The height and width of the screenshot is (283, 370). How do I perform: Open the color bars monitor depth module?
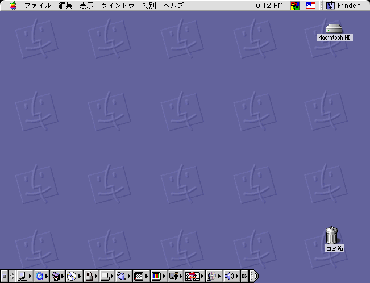tap(159, 276)
